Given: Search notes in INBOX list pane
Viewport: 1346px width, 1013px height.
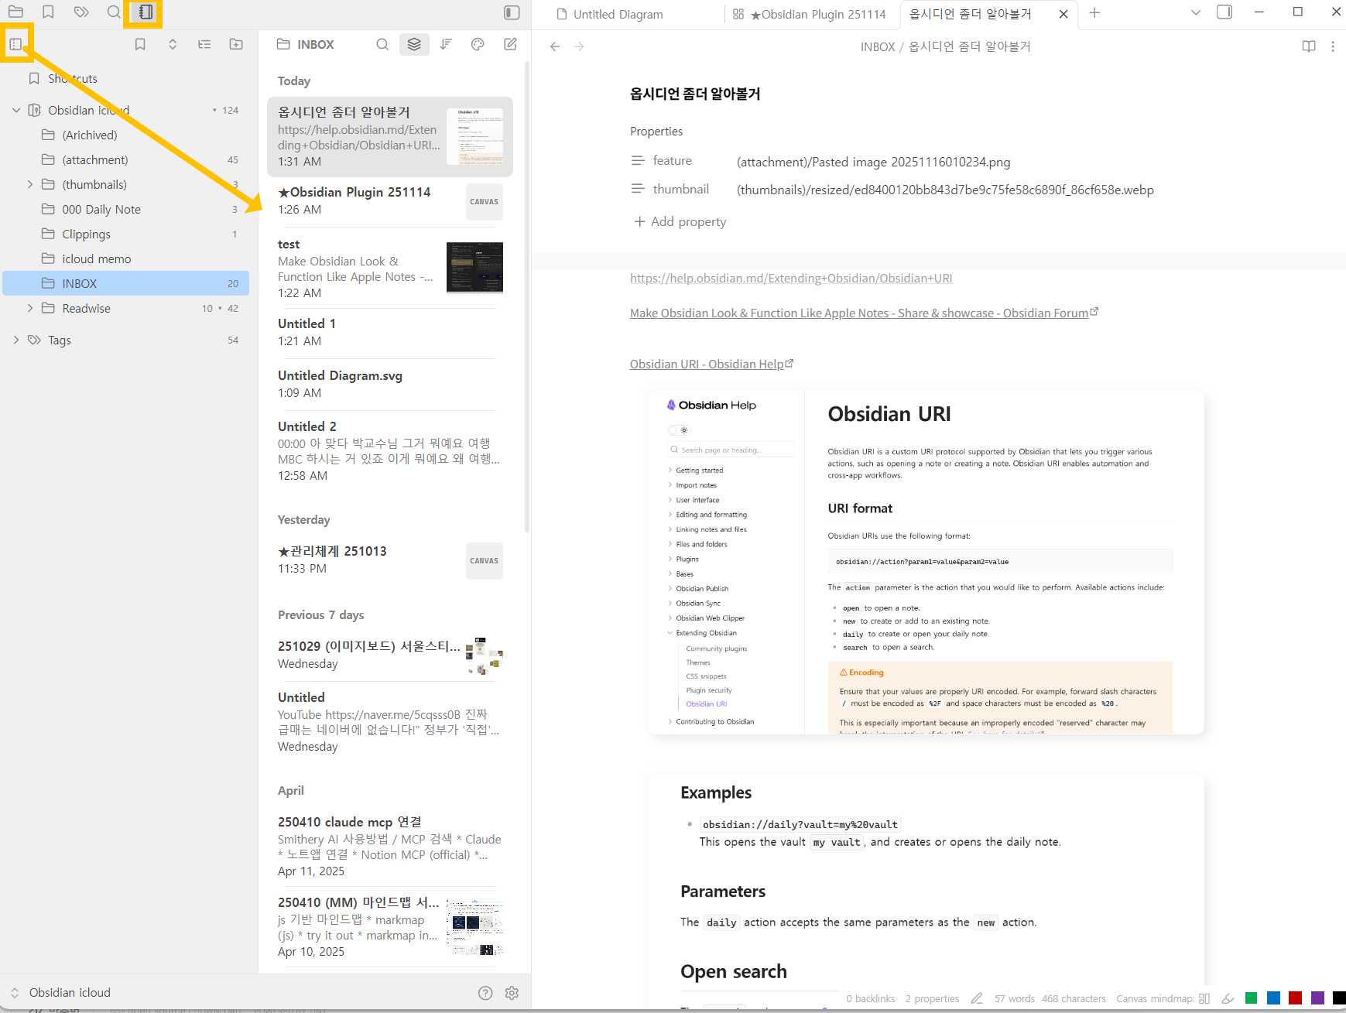Looking at the screenshot, I should (382, 44).
